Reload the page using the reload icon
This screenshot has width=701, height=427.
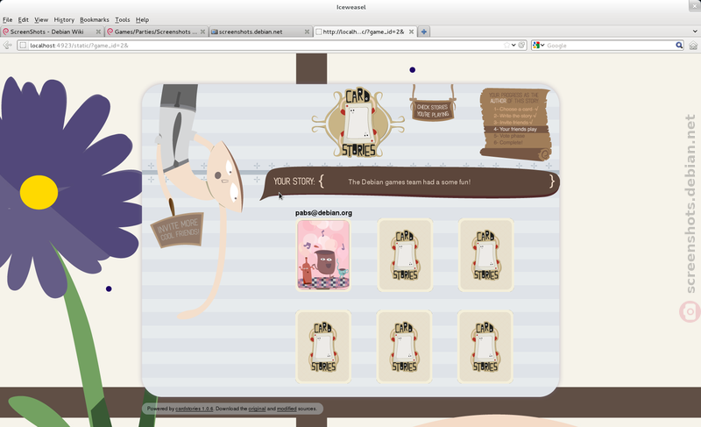521,46
